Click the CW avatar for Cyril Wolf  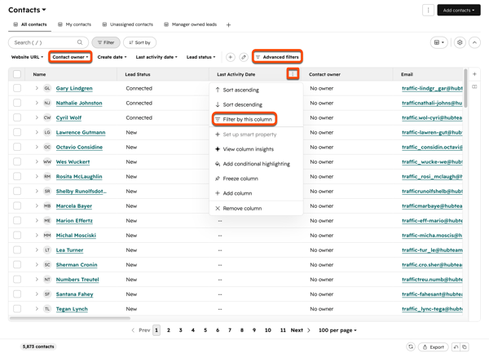pos(47,117)
